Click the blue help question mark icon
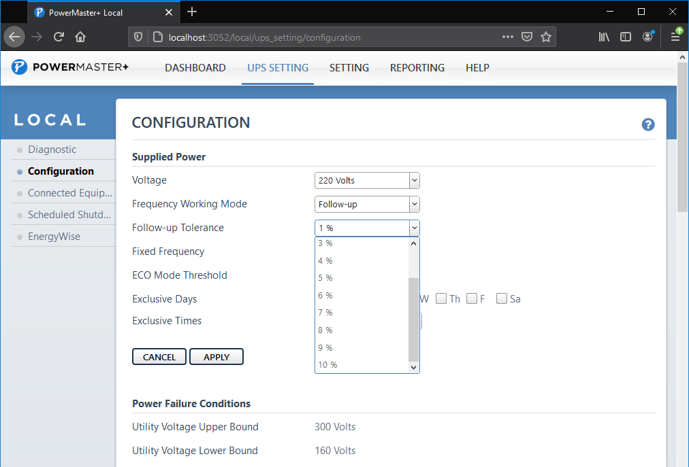This screenshot has height=467, width=689. 648,124
